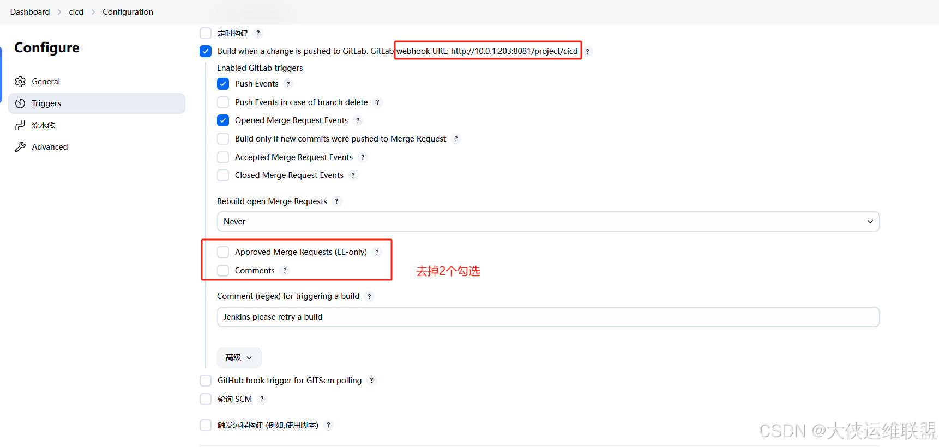Click the Enabled GitLab triggers label

click(x=260, y=68)
